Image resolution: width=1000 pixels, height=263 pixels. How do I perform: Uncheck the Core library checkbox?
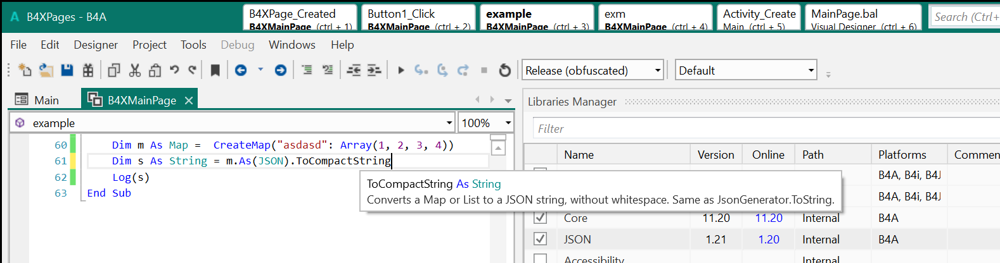[x=540, y=217]
